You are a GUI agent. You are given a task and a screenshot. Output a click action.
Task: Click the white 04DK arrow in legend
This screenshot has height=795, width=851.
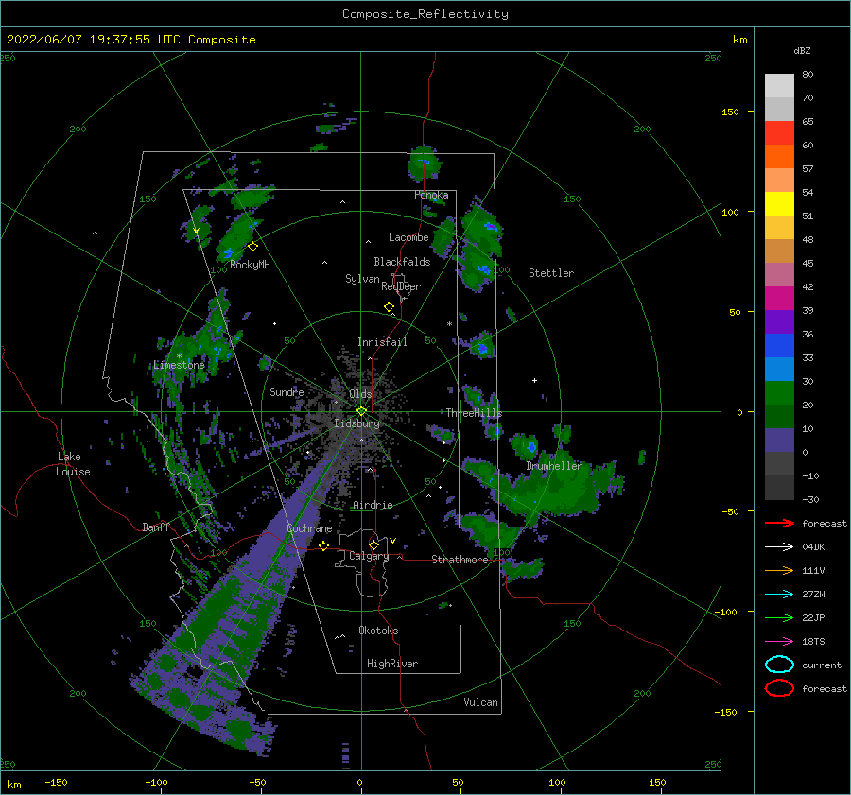(779, 546)
